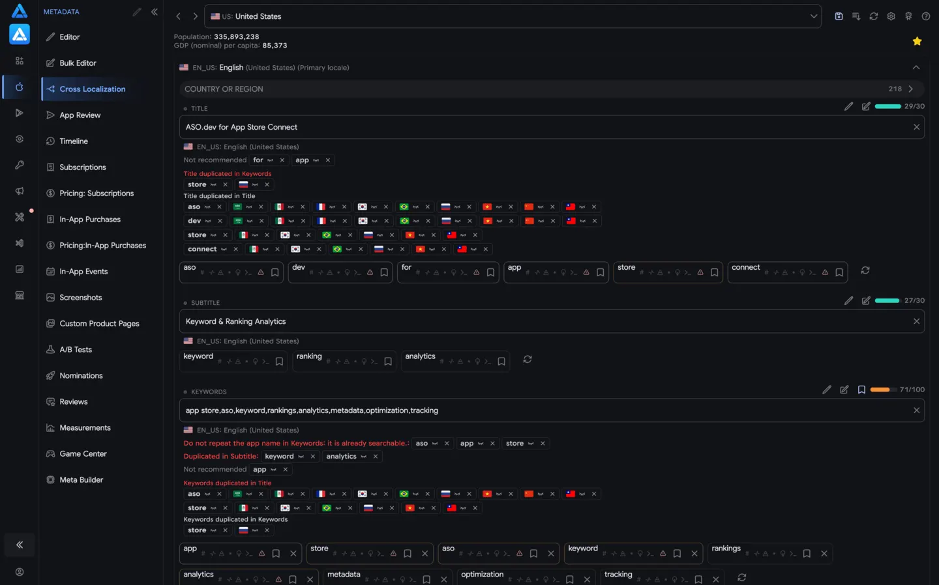Open help via the question mark icon

tap(926, 16)
